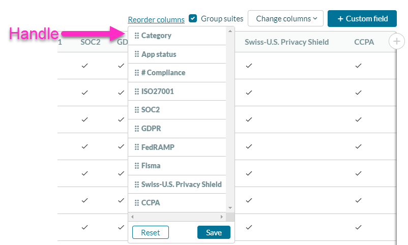Screen dimensions: 408x245
Task: Grab the SOC2 row drag handle
Action: [x=137, y=110]
